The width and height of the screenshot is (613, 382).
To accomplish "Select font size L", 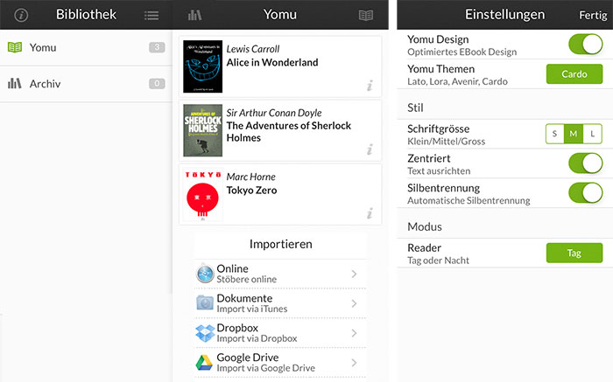I will click(x=592, y=134).
